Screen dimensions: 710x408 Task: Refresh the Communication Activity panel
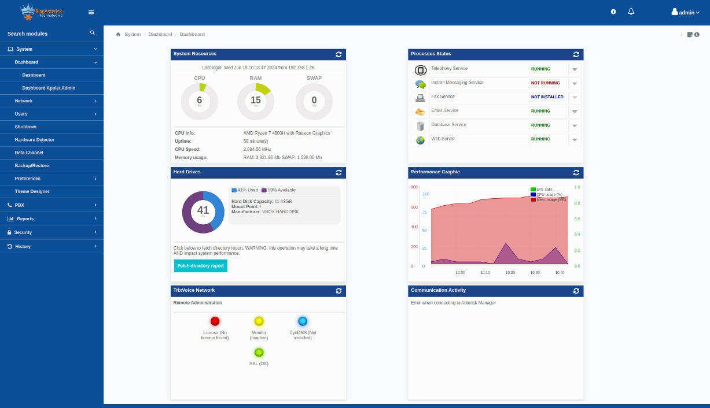pyautogui.click(x=576, y=291)
